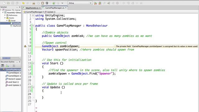Collapse GamePlayManager node in Document Outline
Screen dimensions: 199x112
(x=1, y=69)
